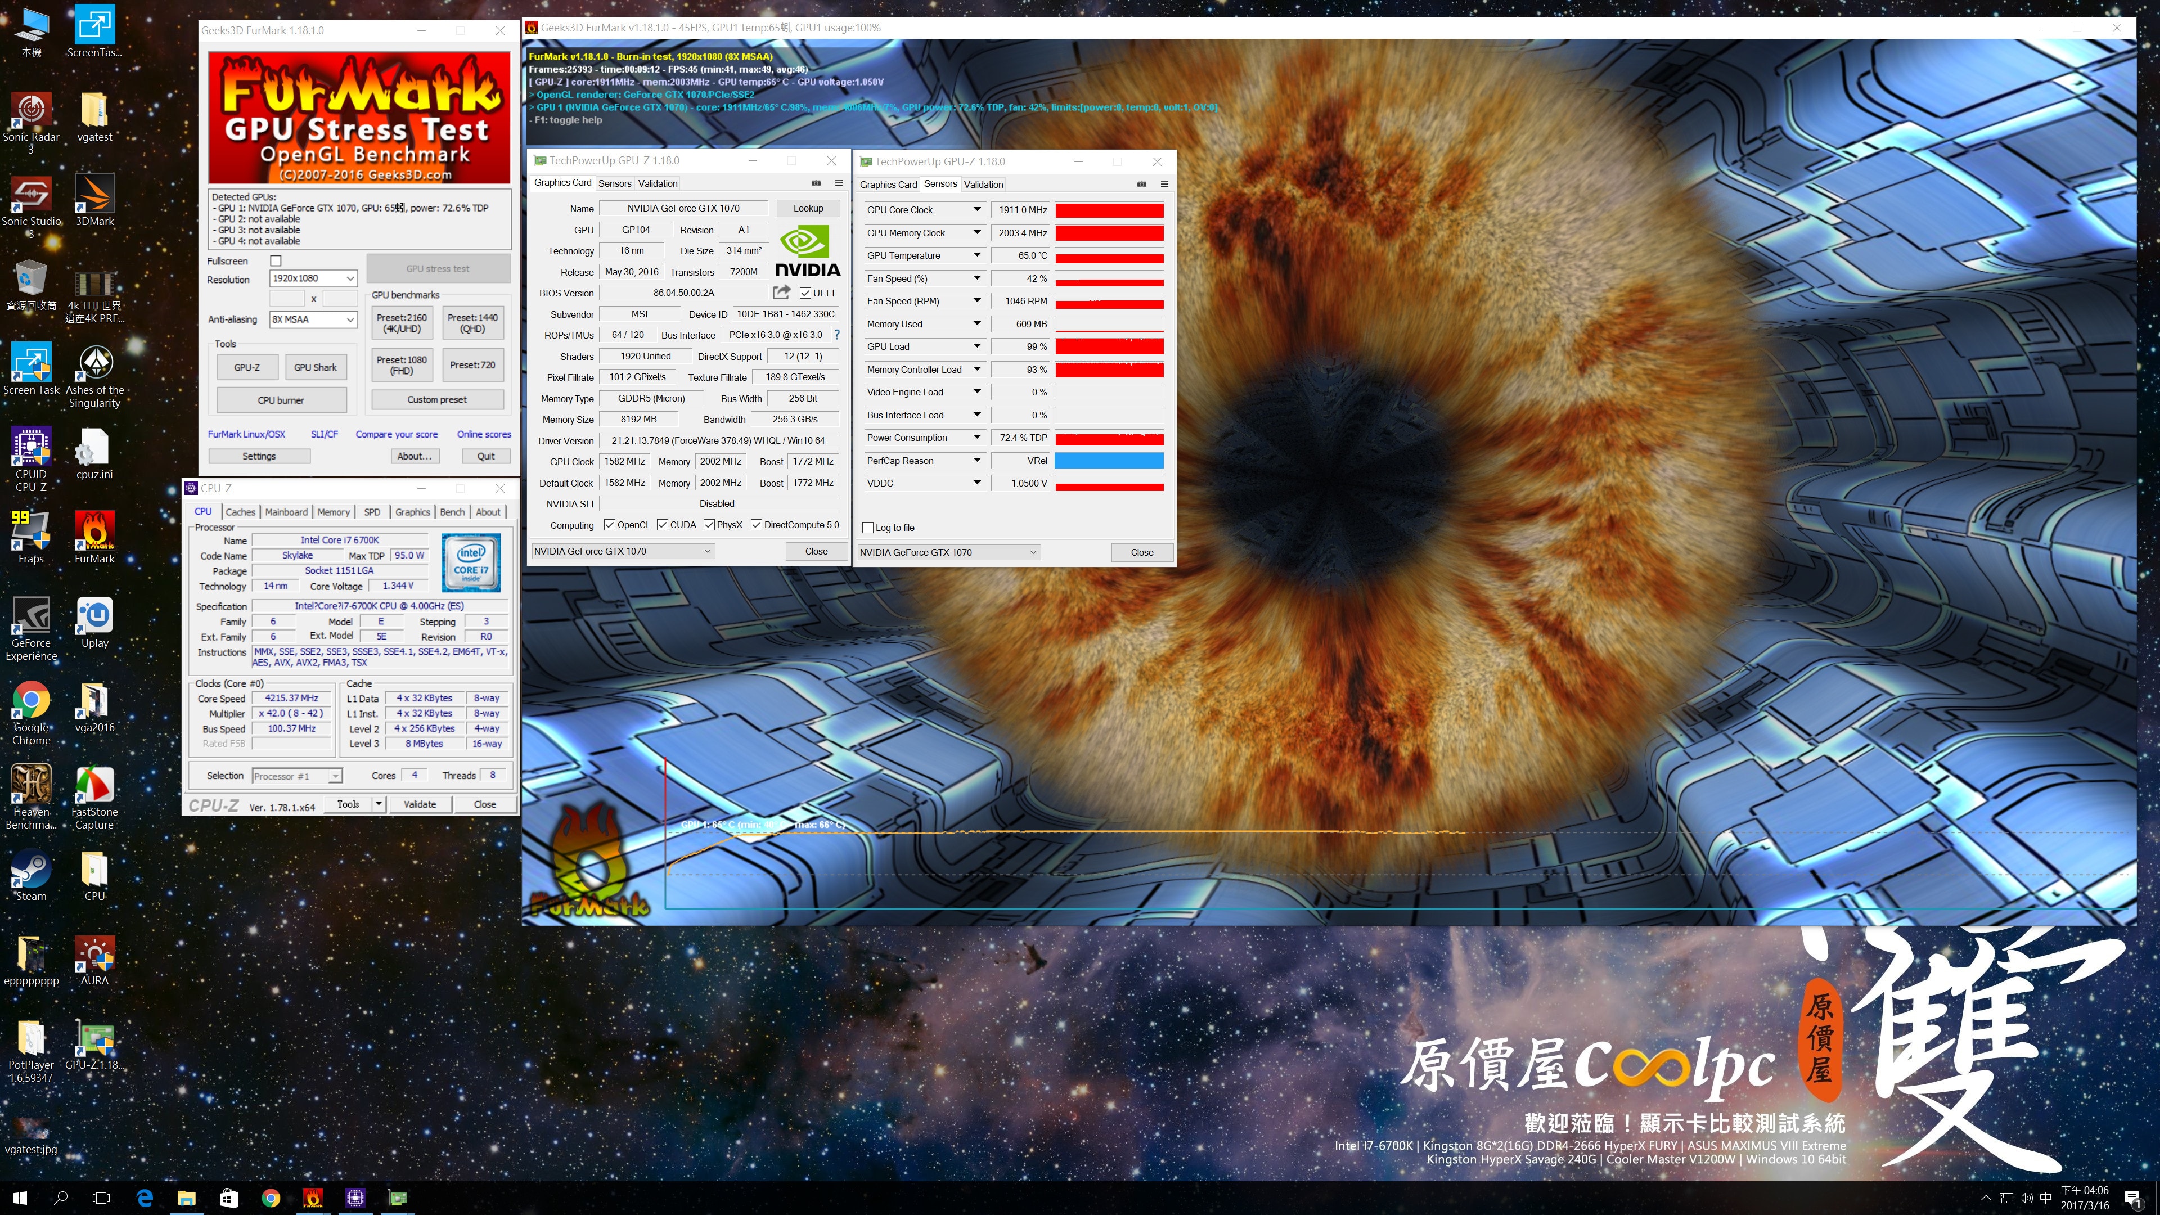
Task: Open the vgatest folder icon
Action: point(94,116)
